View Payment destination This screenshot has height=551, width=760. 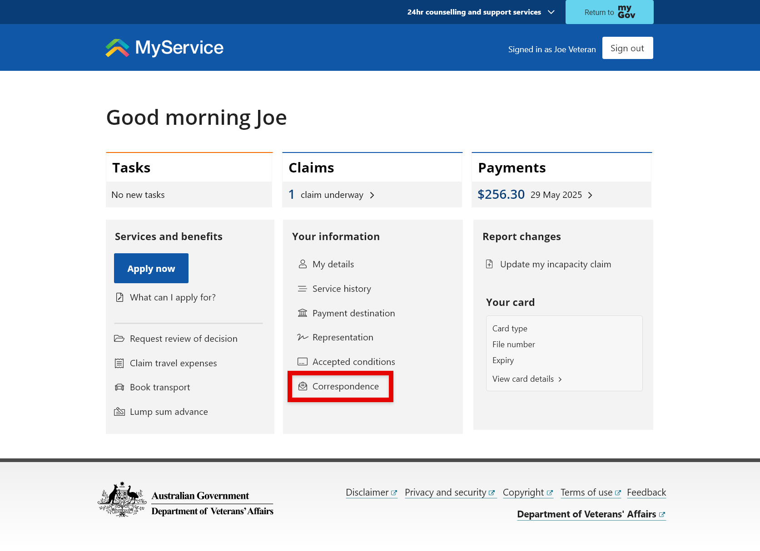(353, 313)
